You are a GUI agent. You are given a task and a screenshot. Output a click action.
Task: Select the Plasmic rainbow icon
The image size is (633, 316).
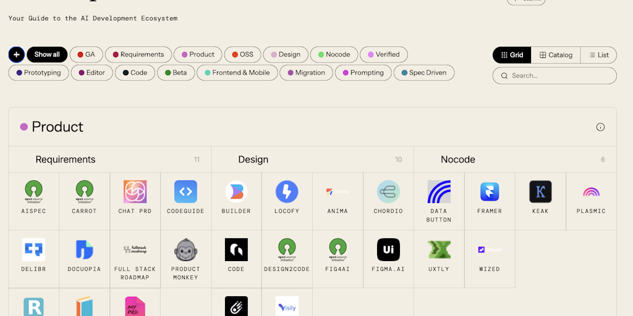coord(591,191)
